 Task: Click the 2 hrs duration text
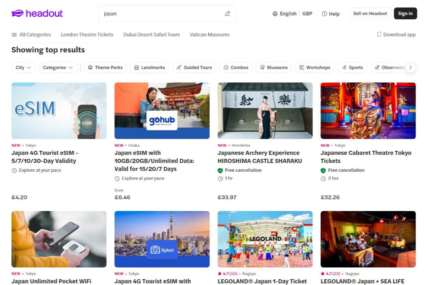333,178
